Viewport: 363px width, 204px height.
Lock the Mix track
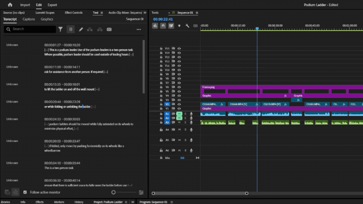pos(161,158)
